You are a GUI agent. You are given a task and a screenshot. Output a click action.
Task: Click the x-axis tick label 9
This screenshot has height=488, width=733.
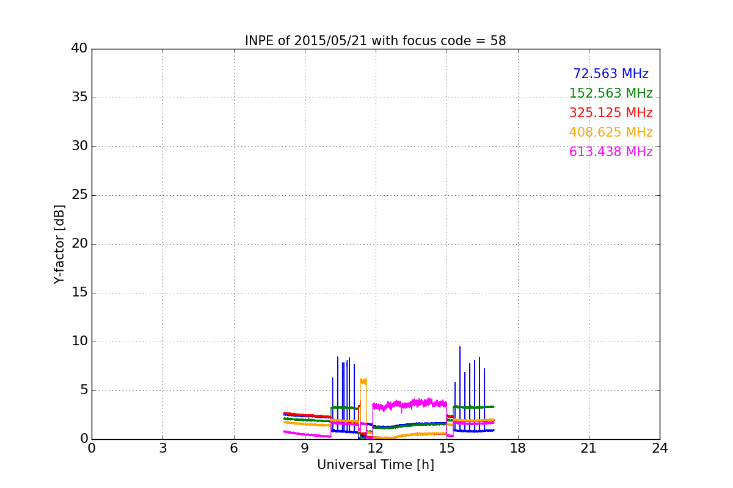tap(305, 448)
